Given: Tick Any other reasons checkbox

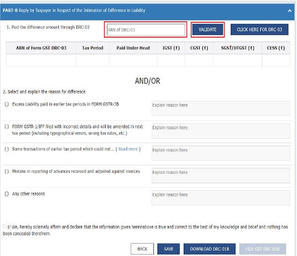Looking at the screenshot, I should (6, 194).
